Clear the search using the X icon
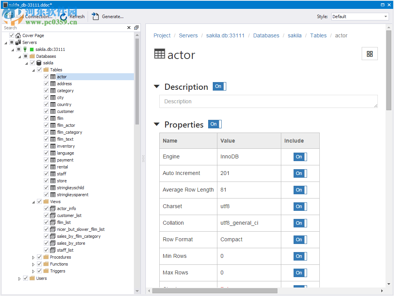 tap(129, 28)
